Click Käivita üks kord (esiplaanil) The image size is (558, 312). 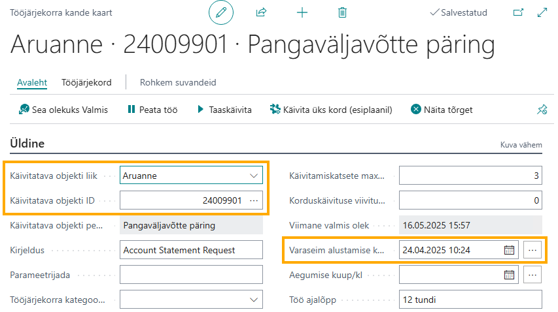[x=331, y=110]
